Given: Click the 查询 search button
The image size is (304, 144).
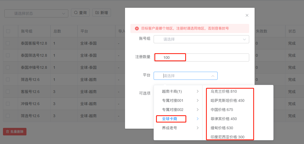Looking at the screenshot, I should point(80,13).
